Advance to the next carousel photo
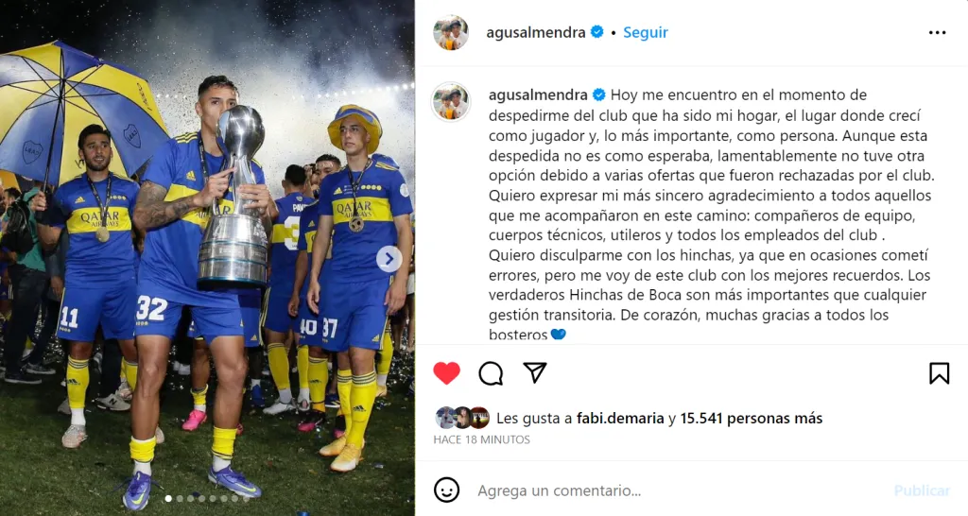 click(389, 259)
